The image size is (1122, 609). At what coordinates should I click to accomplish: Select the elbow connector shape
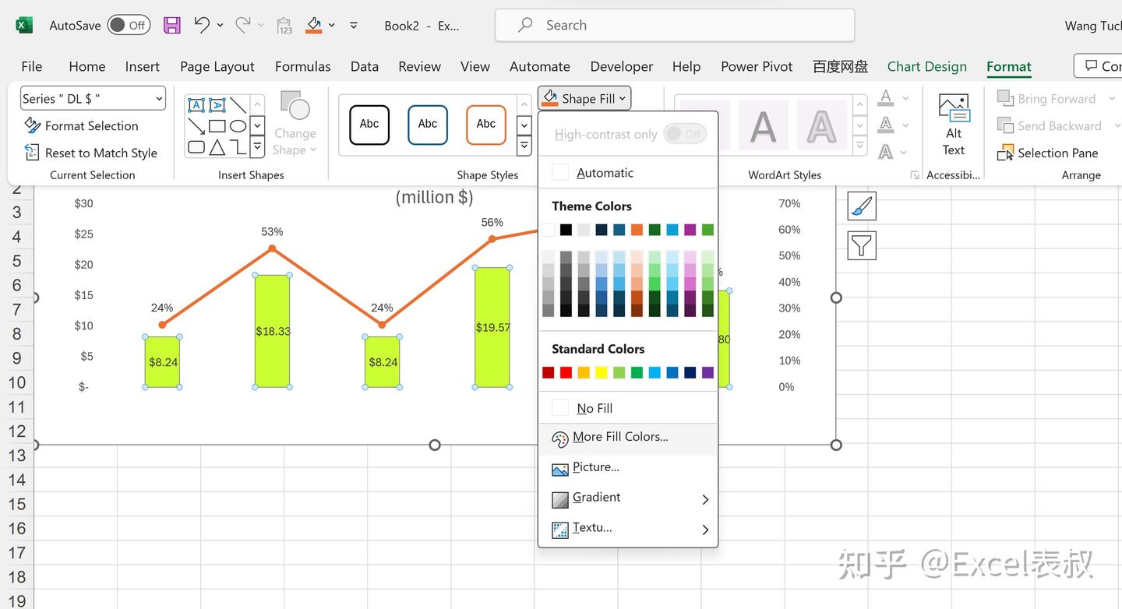point(238,146)
